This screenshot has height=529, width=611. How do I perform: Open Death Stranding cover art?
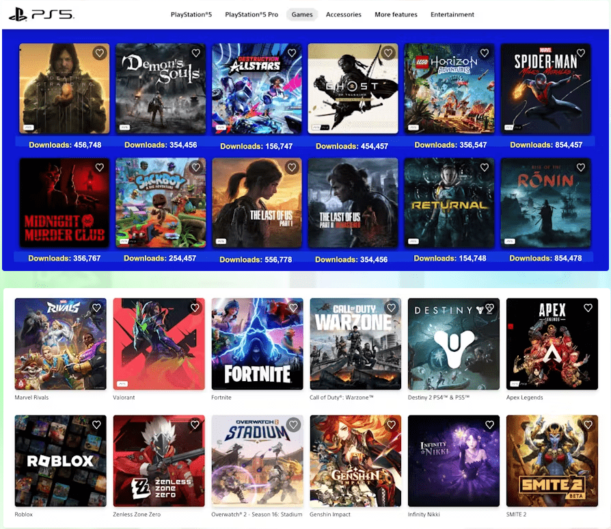(x=64, y=88)
